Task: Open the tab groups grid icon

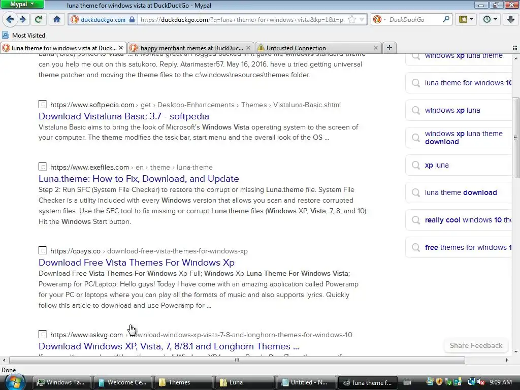Action: coord(515,48)
